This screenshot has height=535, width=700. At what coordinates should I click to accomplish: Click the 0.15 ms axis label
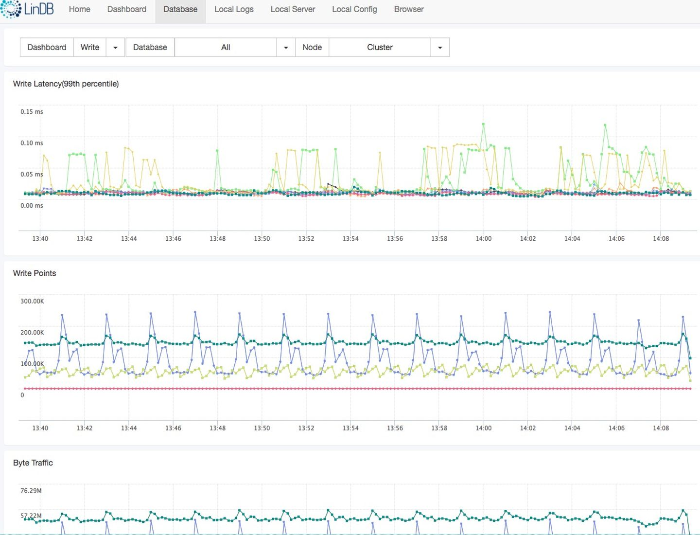[x=32, y=111]
